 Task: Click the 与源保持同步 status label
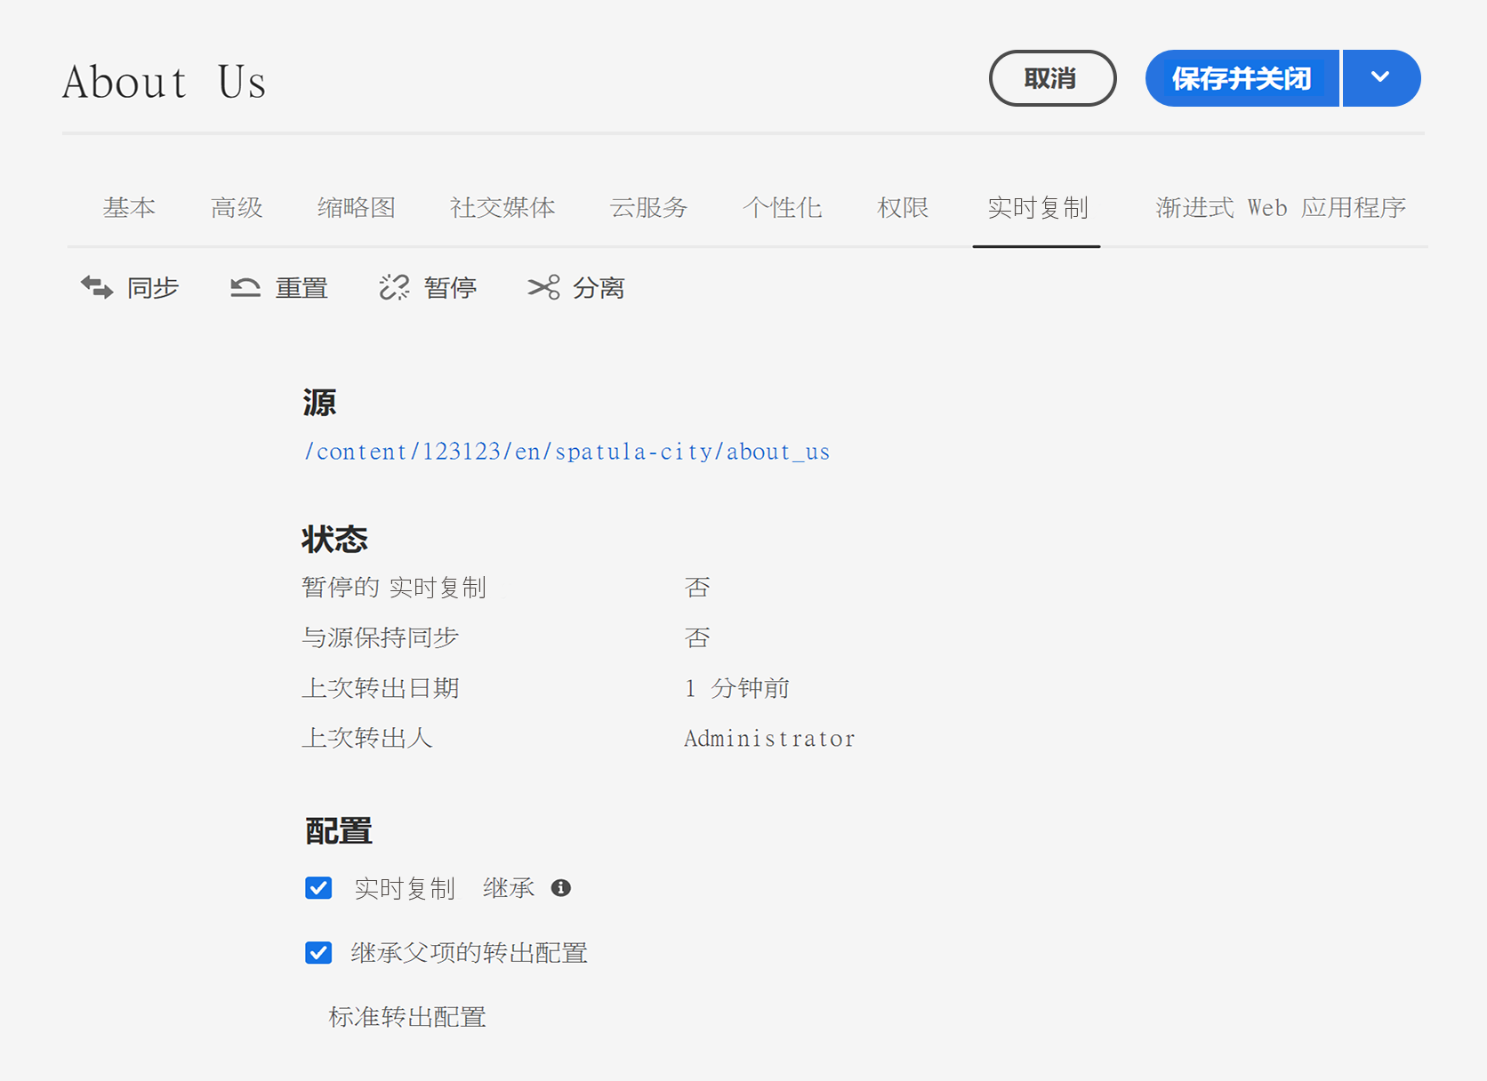381,637
